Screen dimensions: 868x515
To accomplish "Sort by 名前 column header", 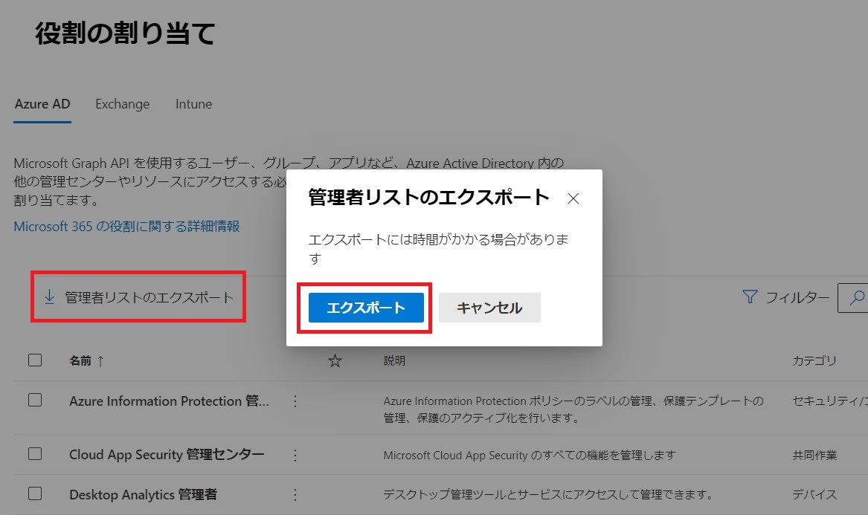I will click(x=86, y=360).
